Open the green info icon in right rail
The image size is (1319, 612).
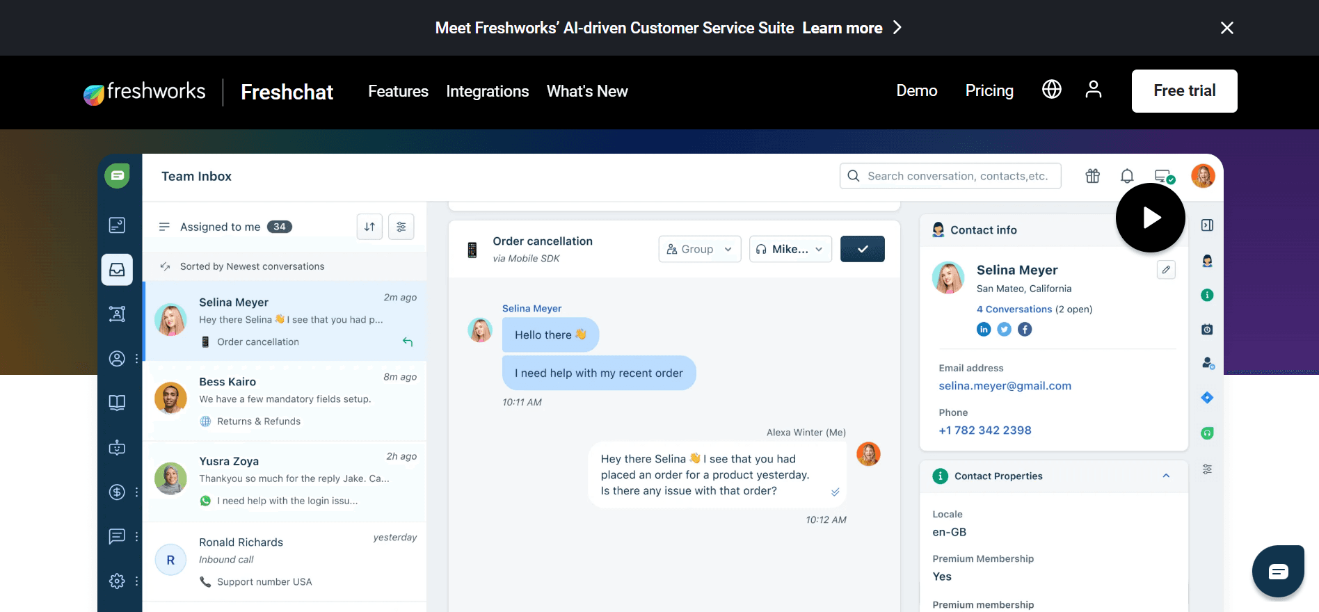[x=1207, y=295]
